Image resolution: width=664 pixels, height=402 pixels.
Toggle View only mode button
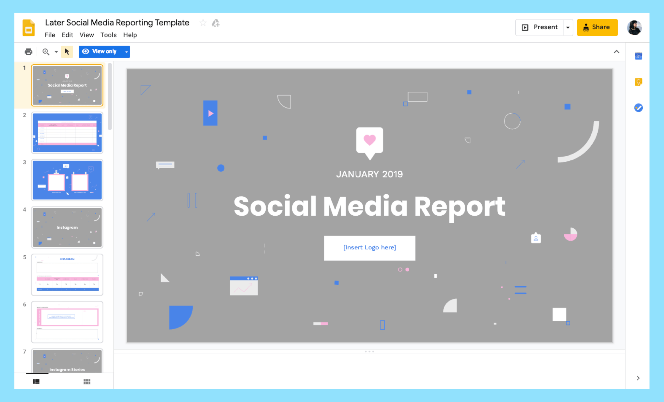coord(103,51)
